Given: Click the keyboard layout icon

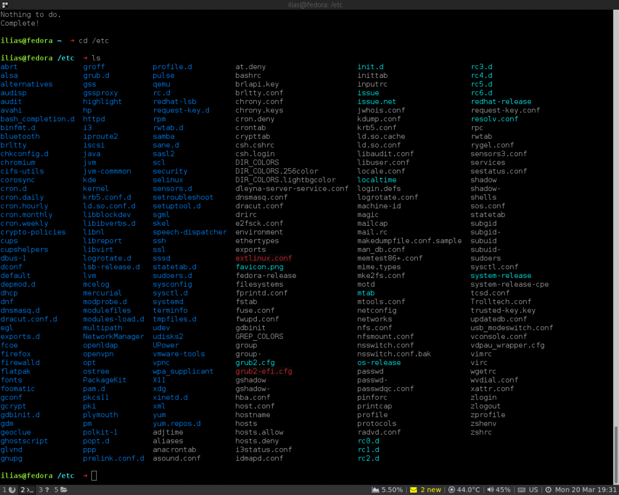Looking at the screenshot, I should pyautogui.click(x=522, y=490).
